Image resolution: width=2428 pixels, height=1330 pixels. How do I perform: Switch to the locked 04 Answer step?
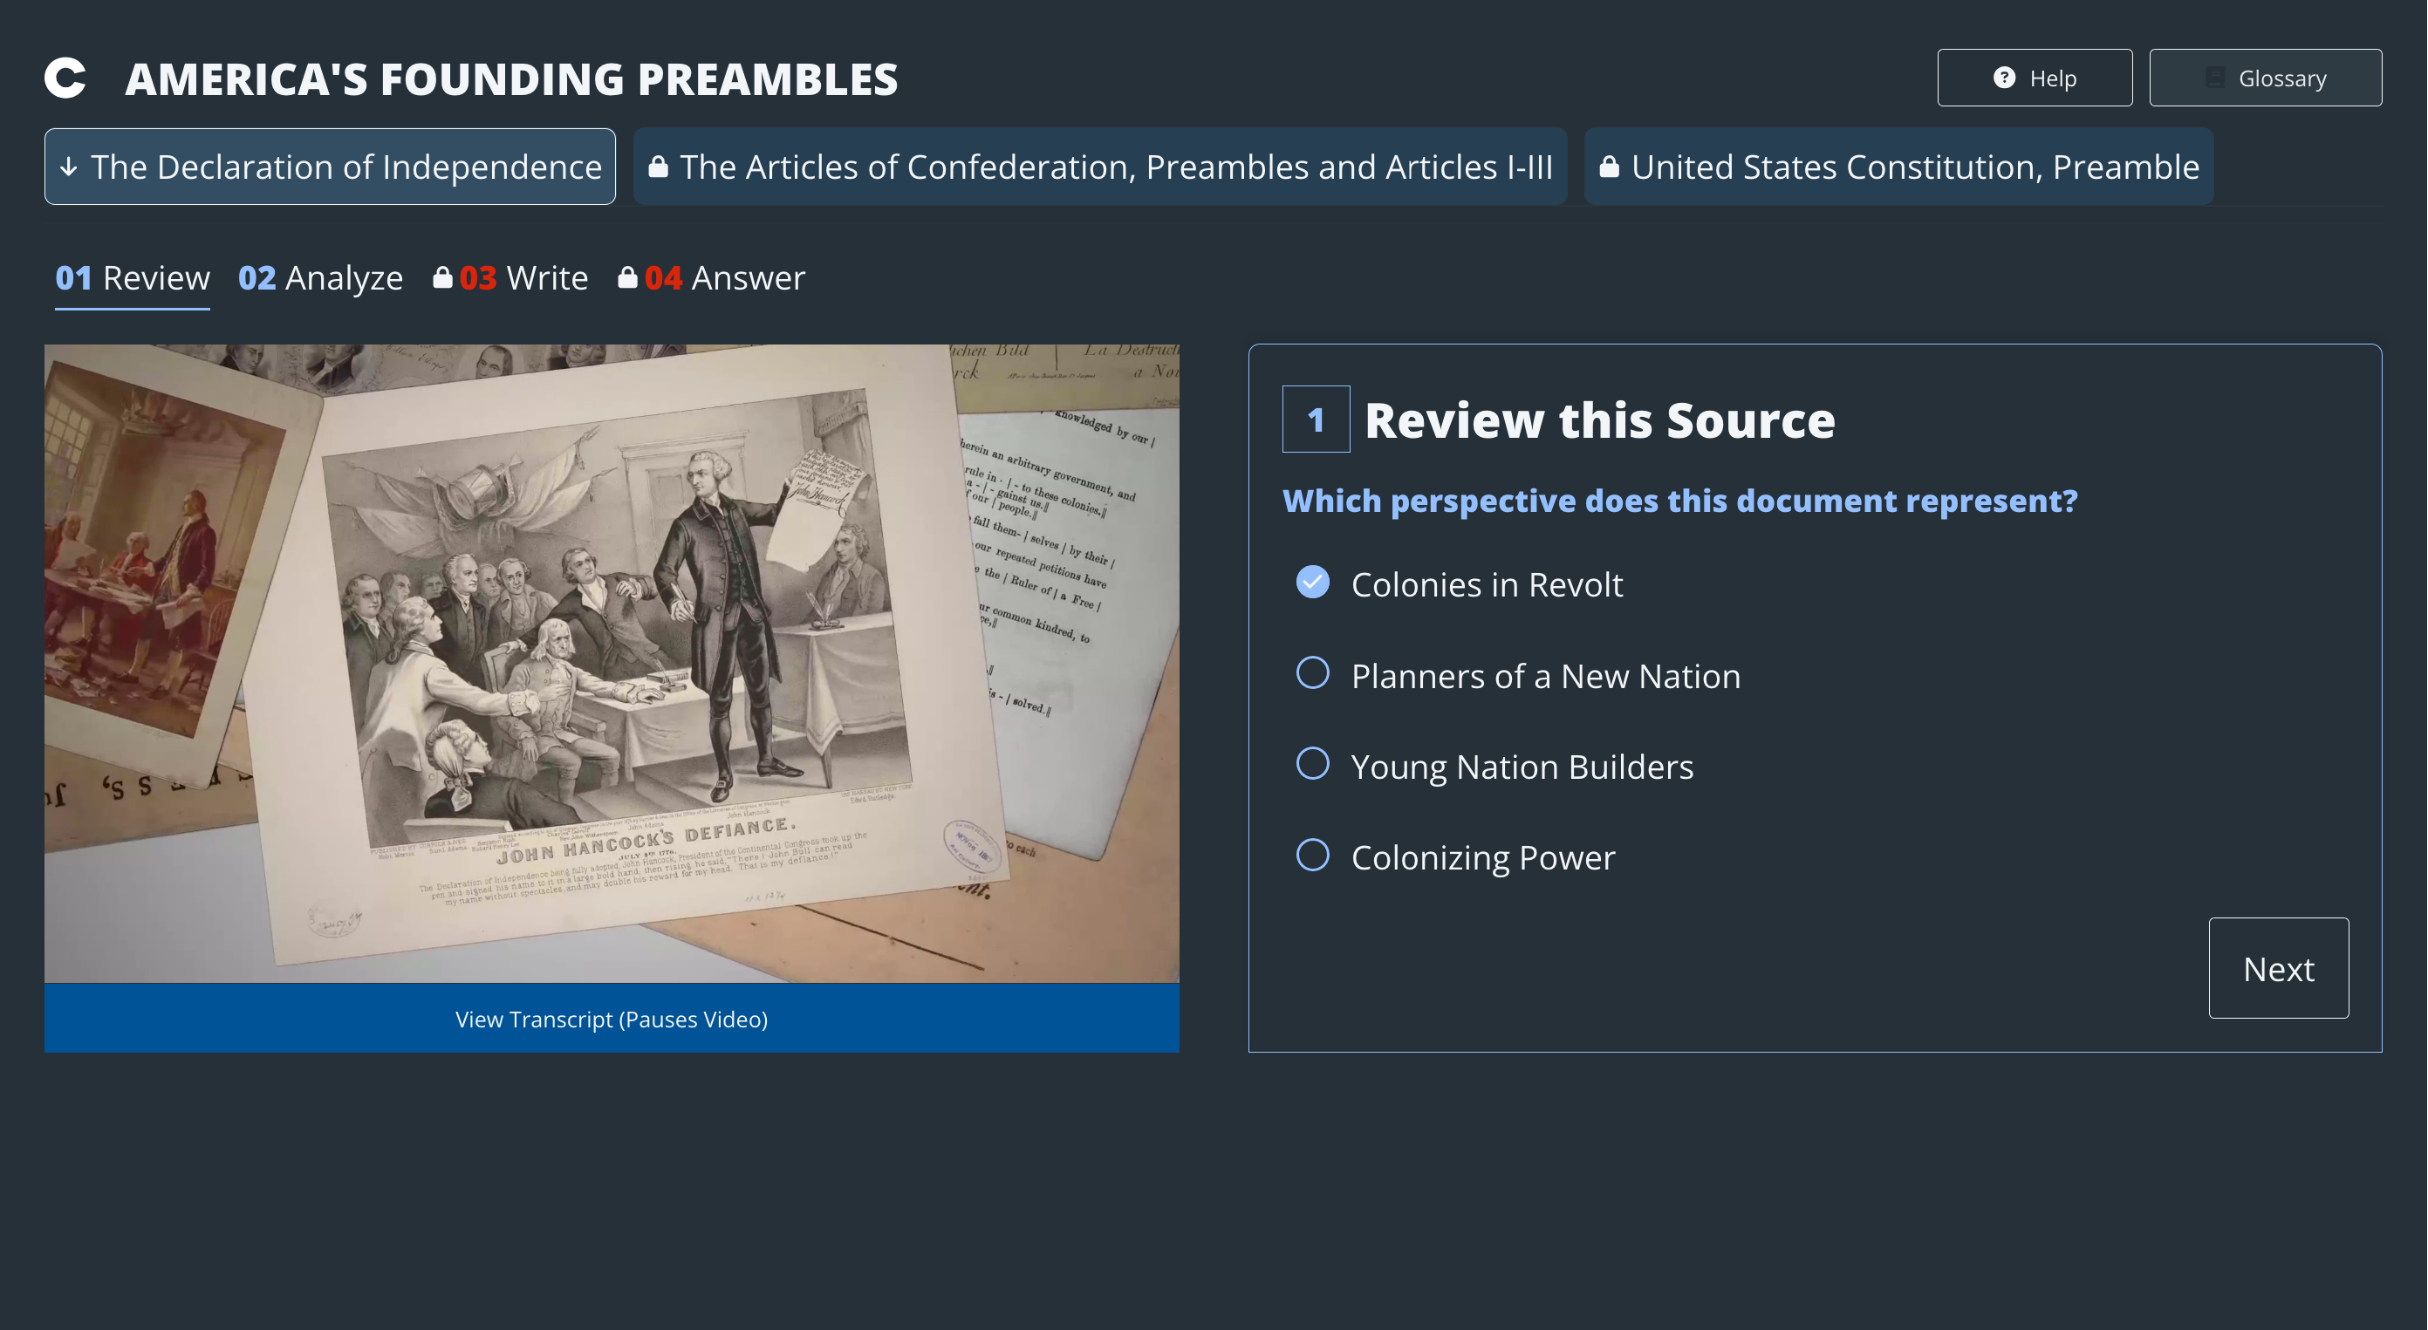712,278
